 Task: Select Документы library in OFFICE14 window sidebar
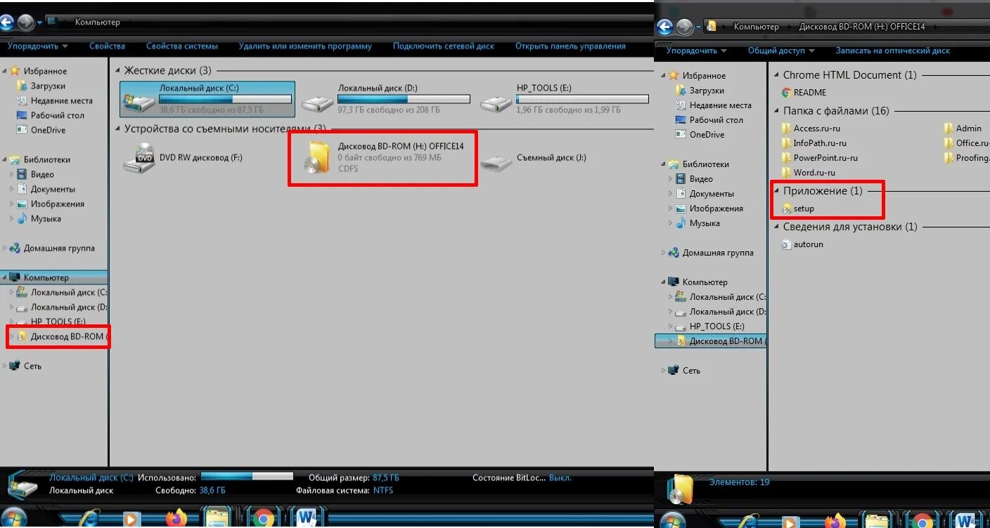click(x=705, y=194)
